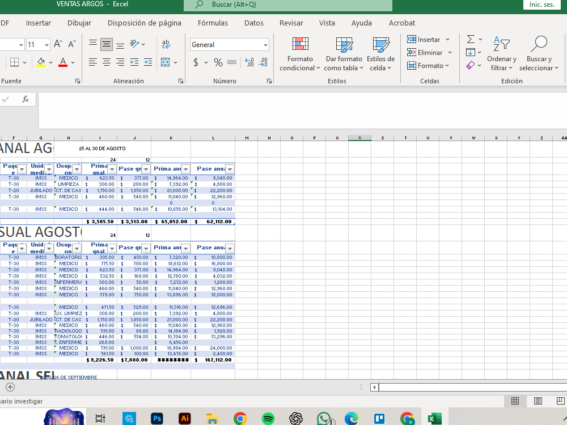Click in the Buscar search box
Viewport: 567px width, 425px height.
coord(288,5)
